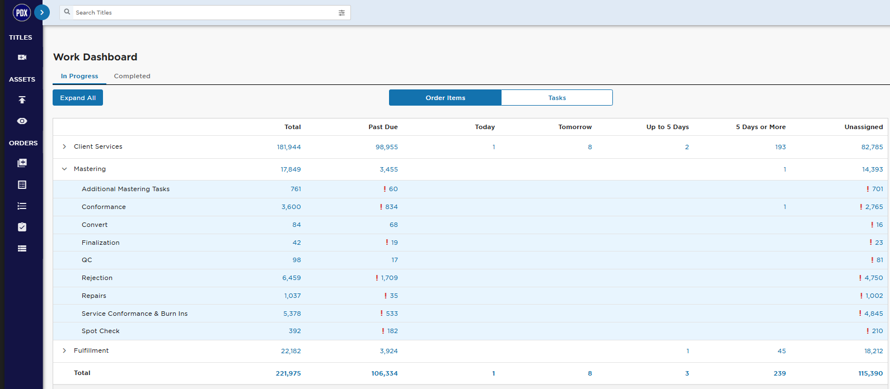Click the Expand All button
This screenshot has width=890, height=389.
click(78, 98)
